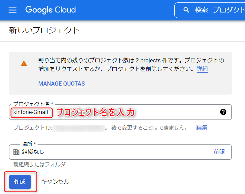This screenshot has width=245, height=194.
Task: Click キャンセル to cancel project creation
Action: pyautogui.click(x=55, y=182)
